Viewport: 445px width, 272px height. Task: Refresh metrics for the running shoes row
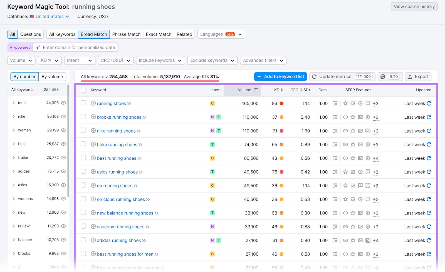point(429,103)
